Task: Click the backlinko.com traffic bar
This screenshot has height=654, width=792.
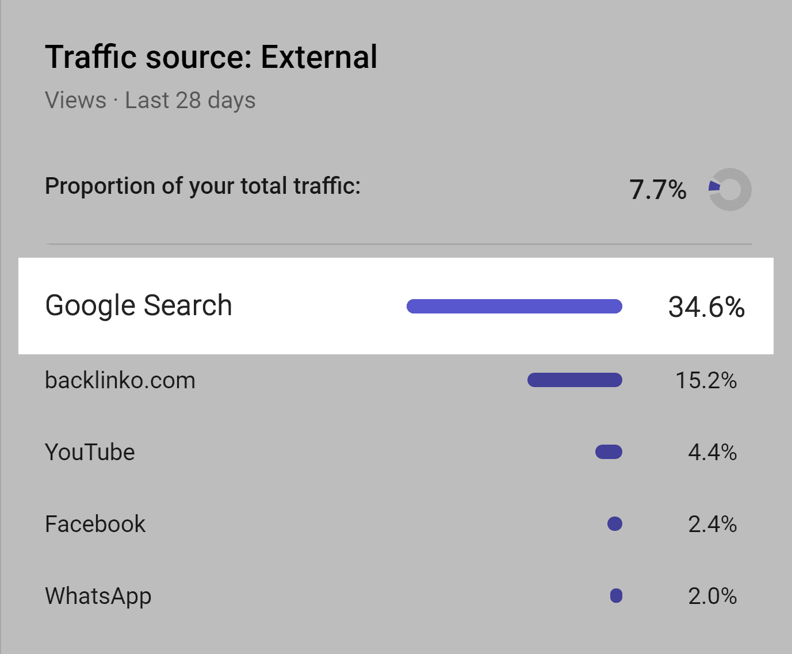Action: point(573,380)
